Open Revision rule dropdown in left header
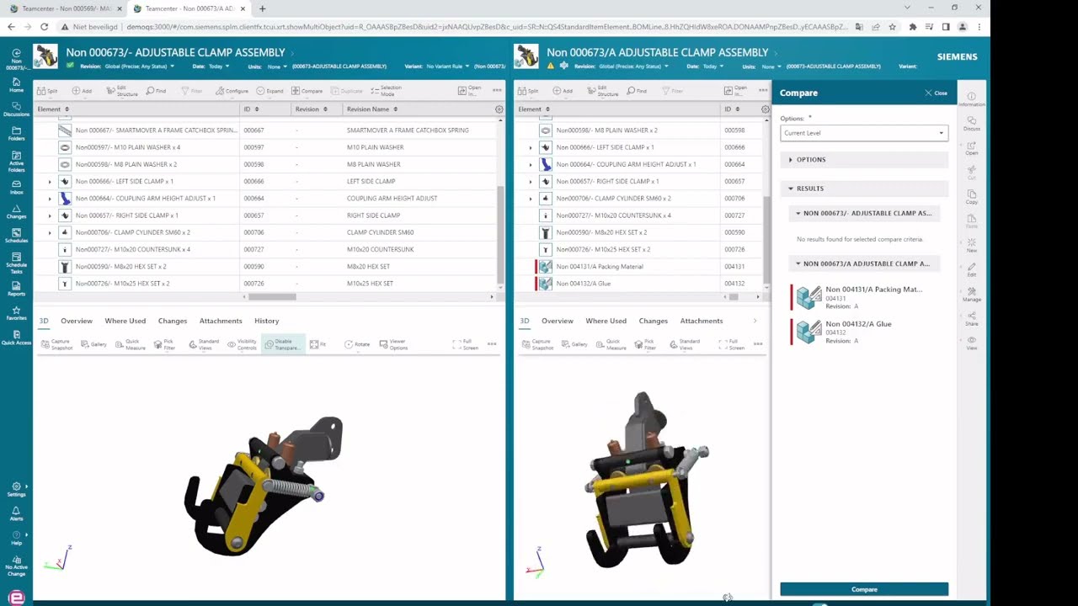 point(139,66)
